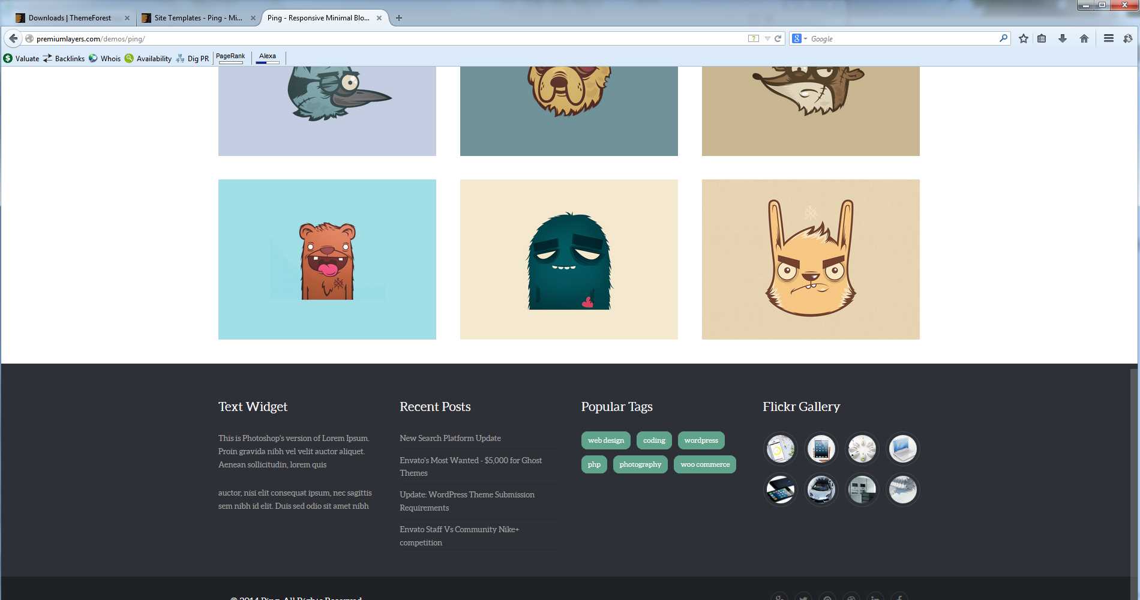Open the teal sleepy monster portfolio image
The width and height of the screenshot is (1140, 600).
pos(569,259)
